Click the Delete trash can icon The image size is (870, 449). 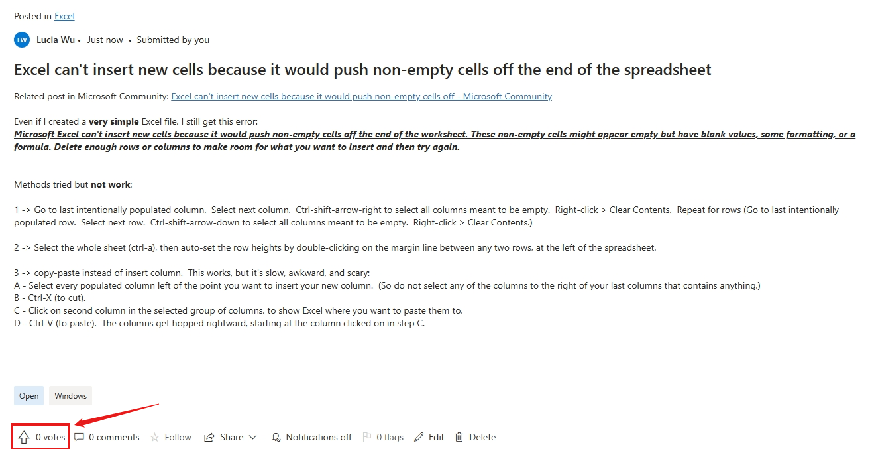pos(459,437)
